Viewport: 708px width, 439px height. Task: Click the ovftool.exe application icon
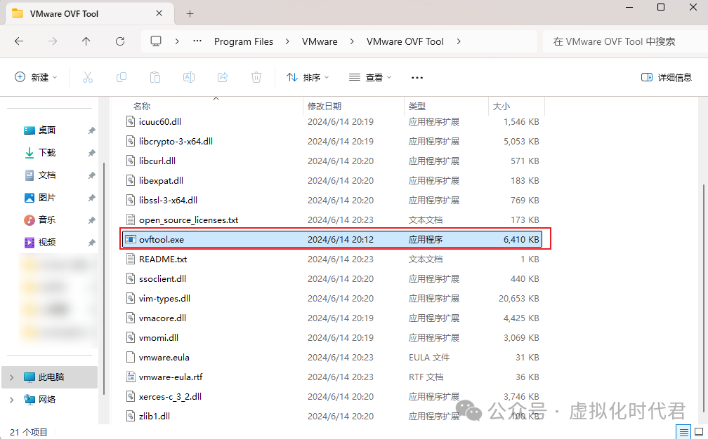click(x=131, y=239)
